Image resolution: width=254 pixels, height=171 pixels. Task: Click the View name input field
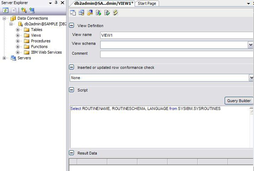click(177, 35)
